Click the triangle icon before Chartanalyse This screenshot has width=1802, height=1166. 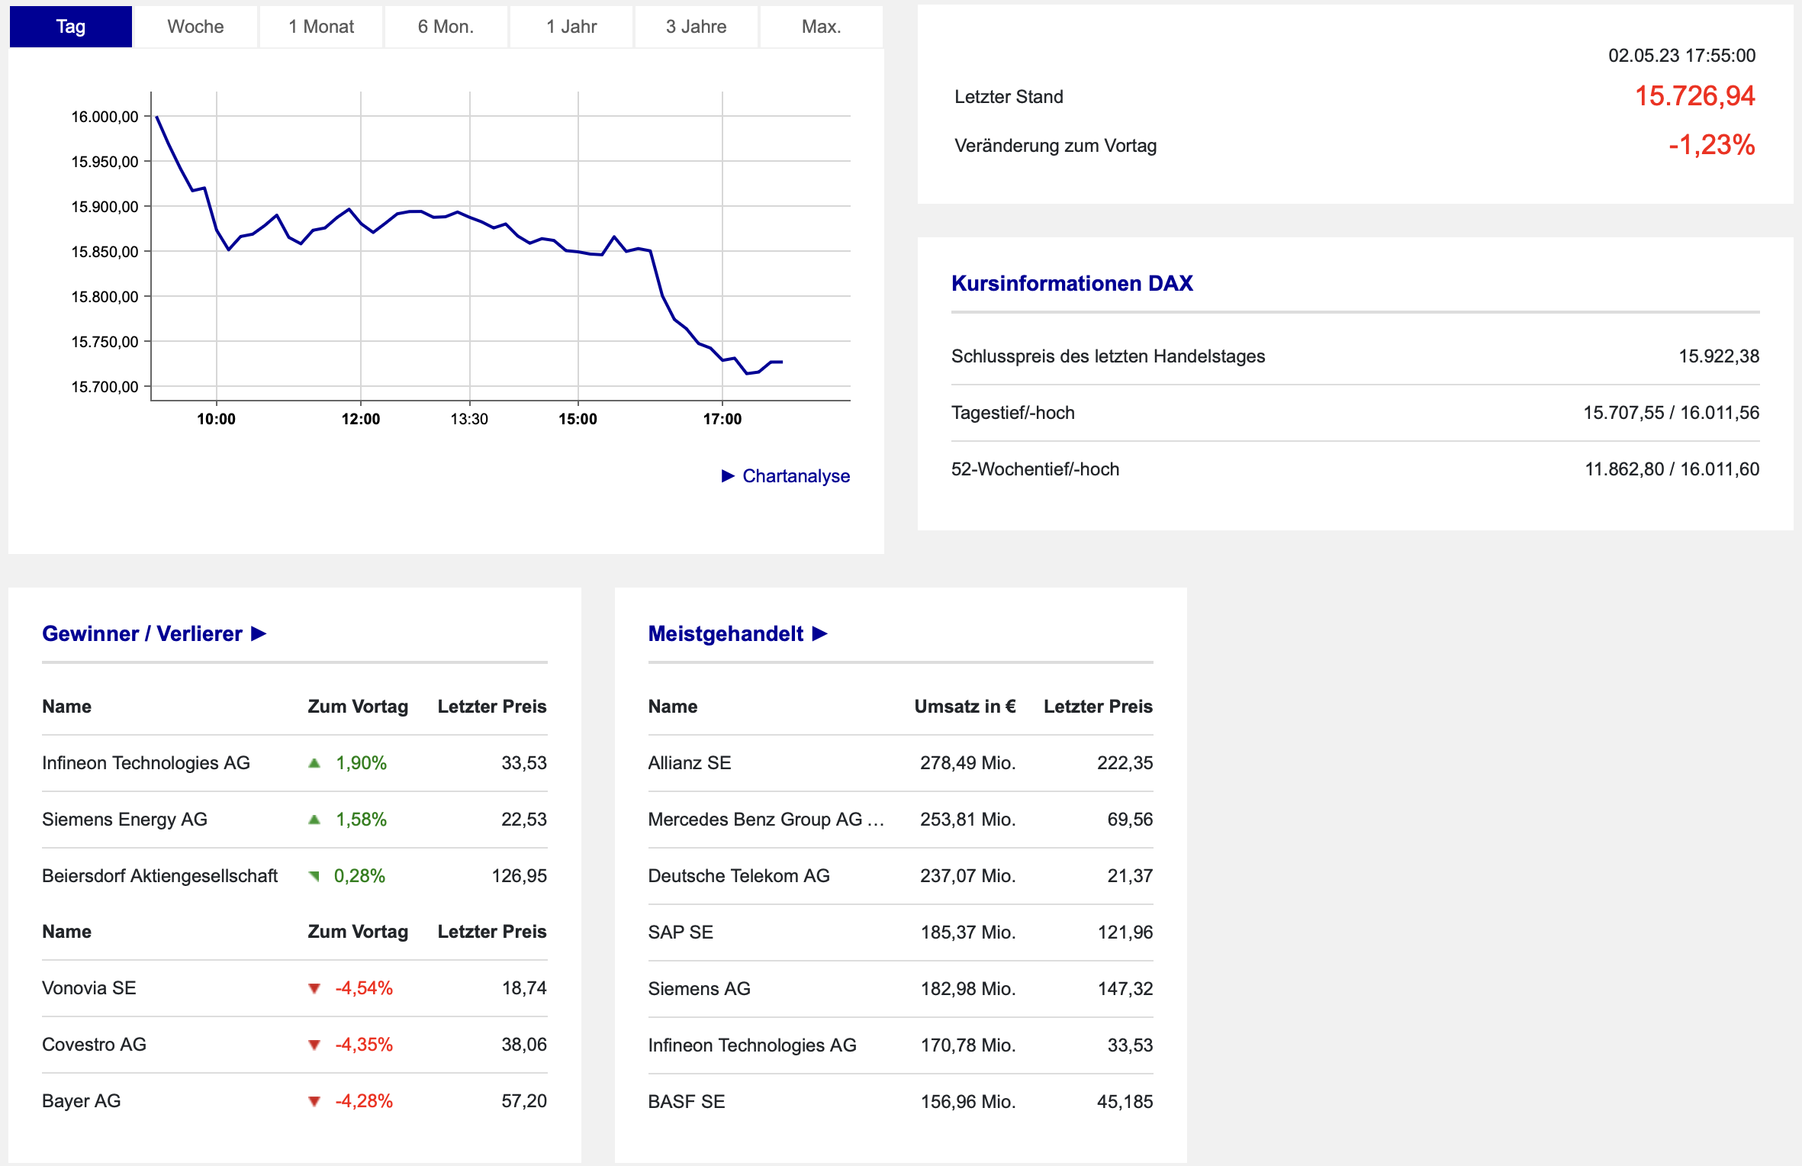728,476
